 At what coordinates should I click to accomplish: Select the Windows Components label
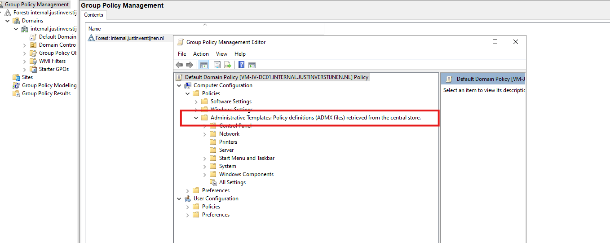[246, 174]
